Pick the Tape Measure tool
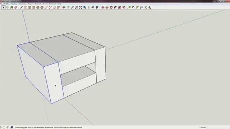Image resolution: width=230 pixels, height=129 pixels. [129, 7]
